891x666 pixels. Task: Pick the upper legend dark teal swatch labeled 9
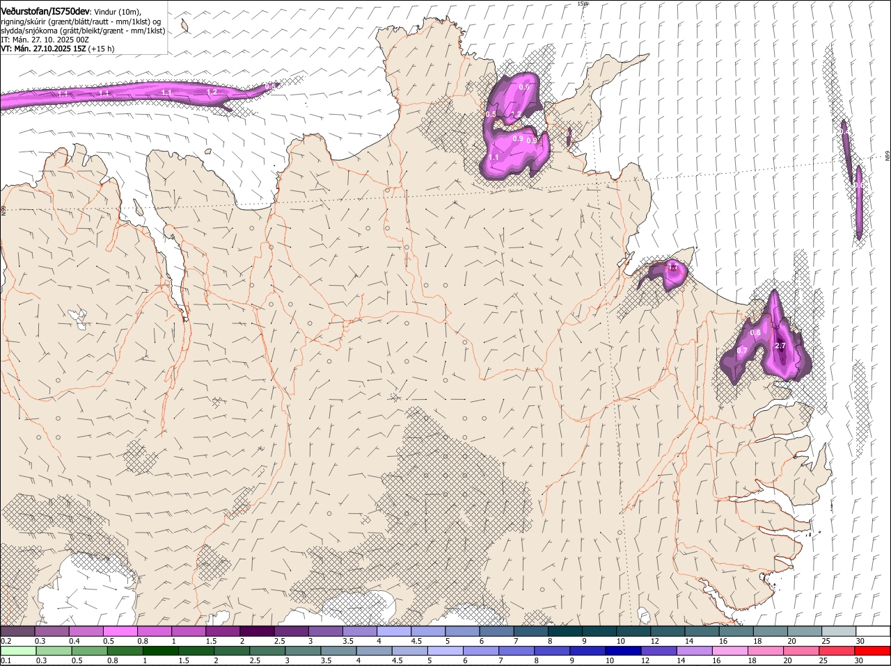(x=599, y=631)
